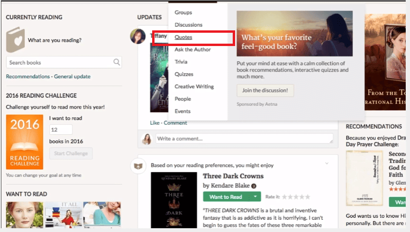Rate Three Dark Crowns using the stars

[294, 197]
